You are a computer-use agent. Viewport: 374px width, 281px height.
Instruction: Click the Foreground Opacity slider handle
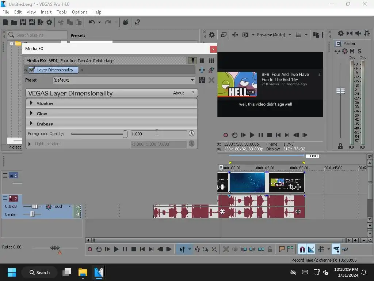point(125,134)
